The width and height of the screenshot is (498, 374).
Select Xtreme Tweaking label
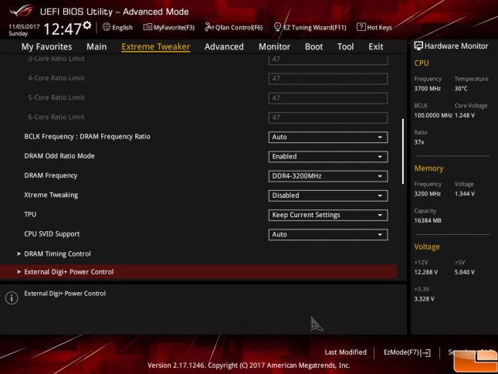click(51, 195)
